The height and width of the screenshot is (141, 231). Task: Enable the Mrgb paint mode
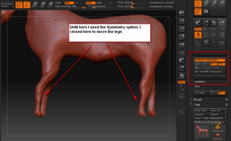click(x=58, y=3)
